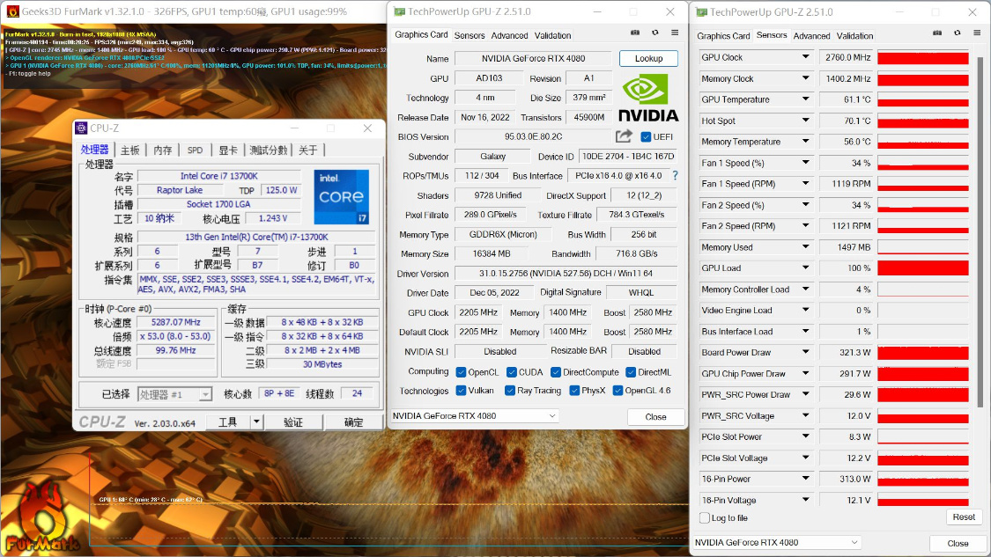Image resolution: width=991 pixels, height=557 pixels.
Task: Click the Lookup button
Action: click(x=648, y=58)
